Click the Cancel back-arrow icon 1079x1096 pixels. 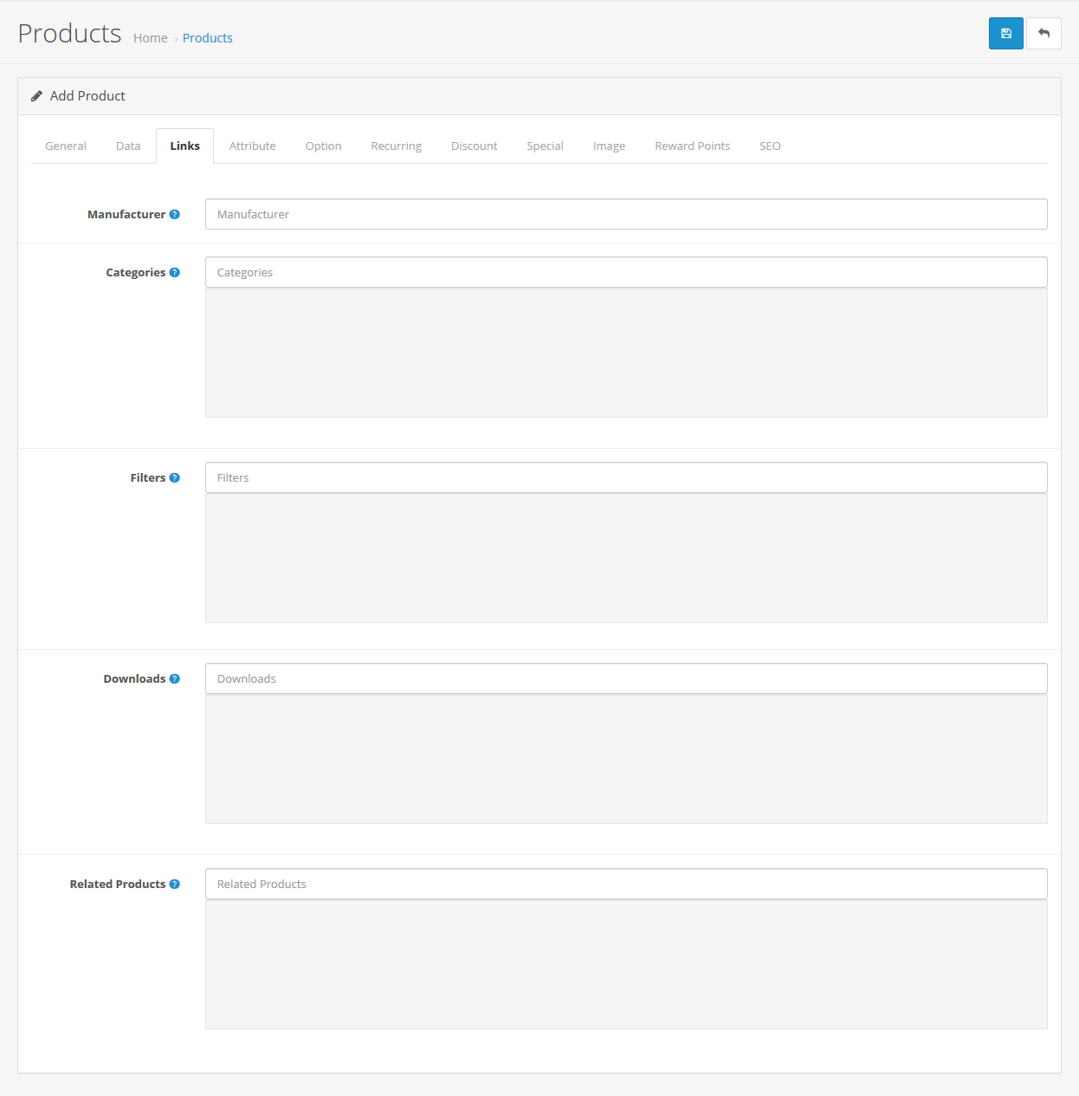[x=1043, y=34]
